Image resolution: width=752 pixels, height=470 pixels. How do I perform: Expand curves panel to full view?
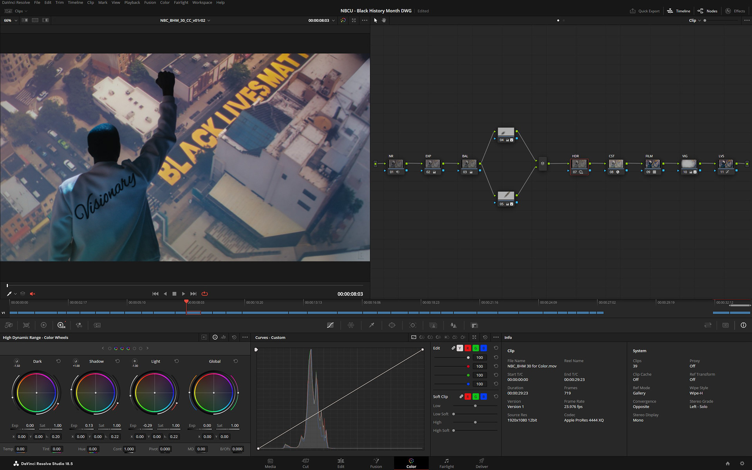point(474,337)
